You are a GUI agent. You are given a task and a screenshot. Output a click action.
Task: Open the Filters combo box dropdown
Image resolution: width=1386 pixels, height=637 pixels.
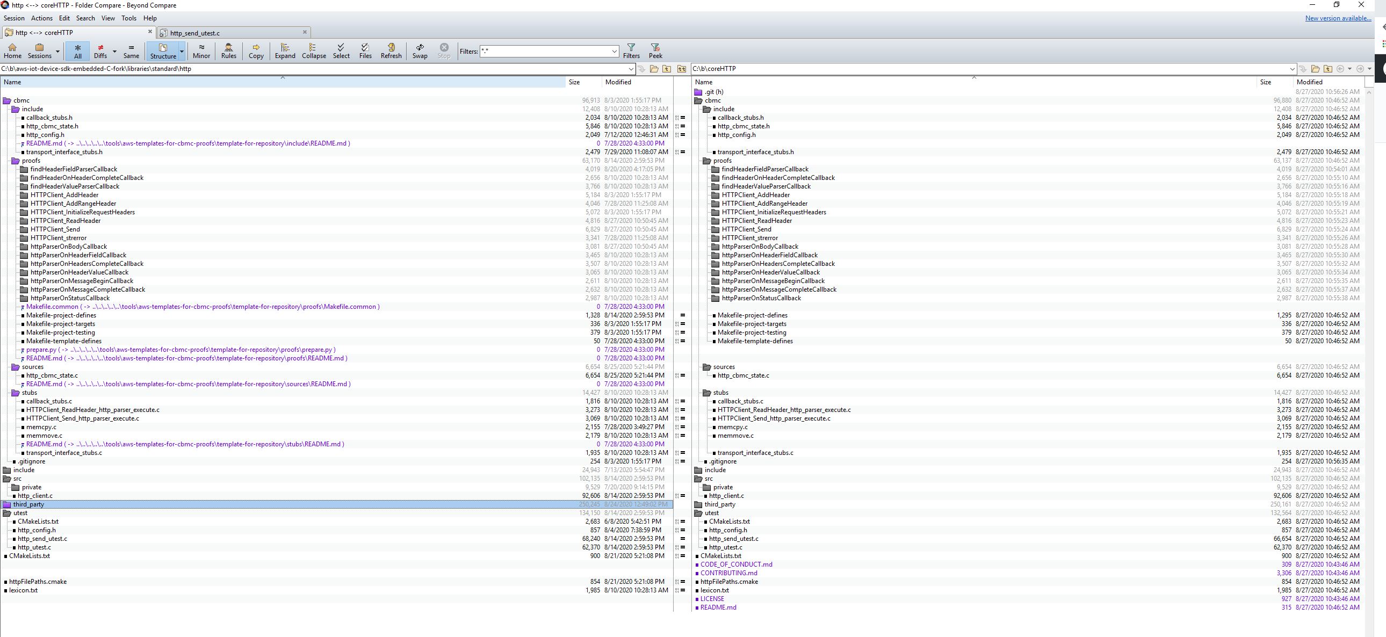click(614, 52)
